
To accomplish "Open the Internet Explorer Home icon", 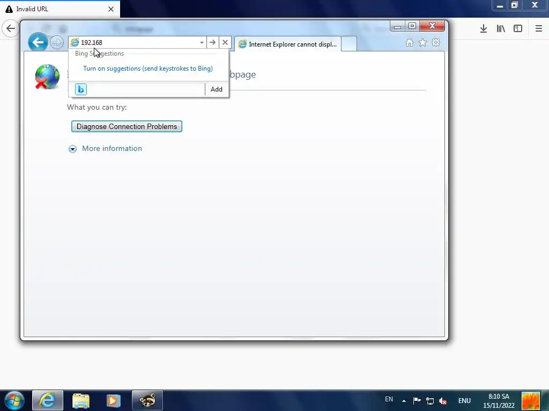I will click(x=409, y=43).
